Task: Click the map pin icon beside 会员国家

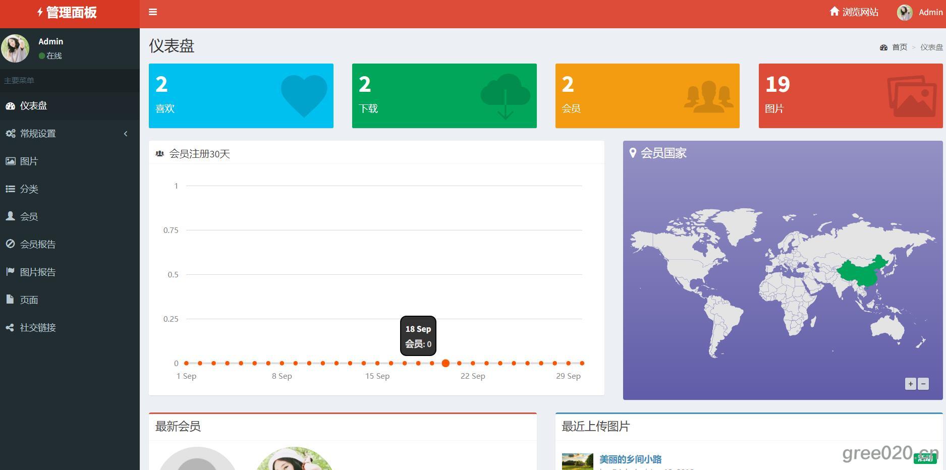Action: tap(633, 153)
